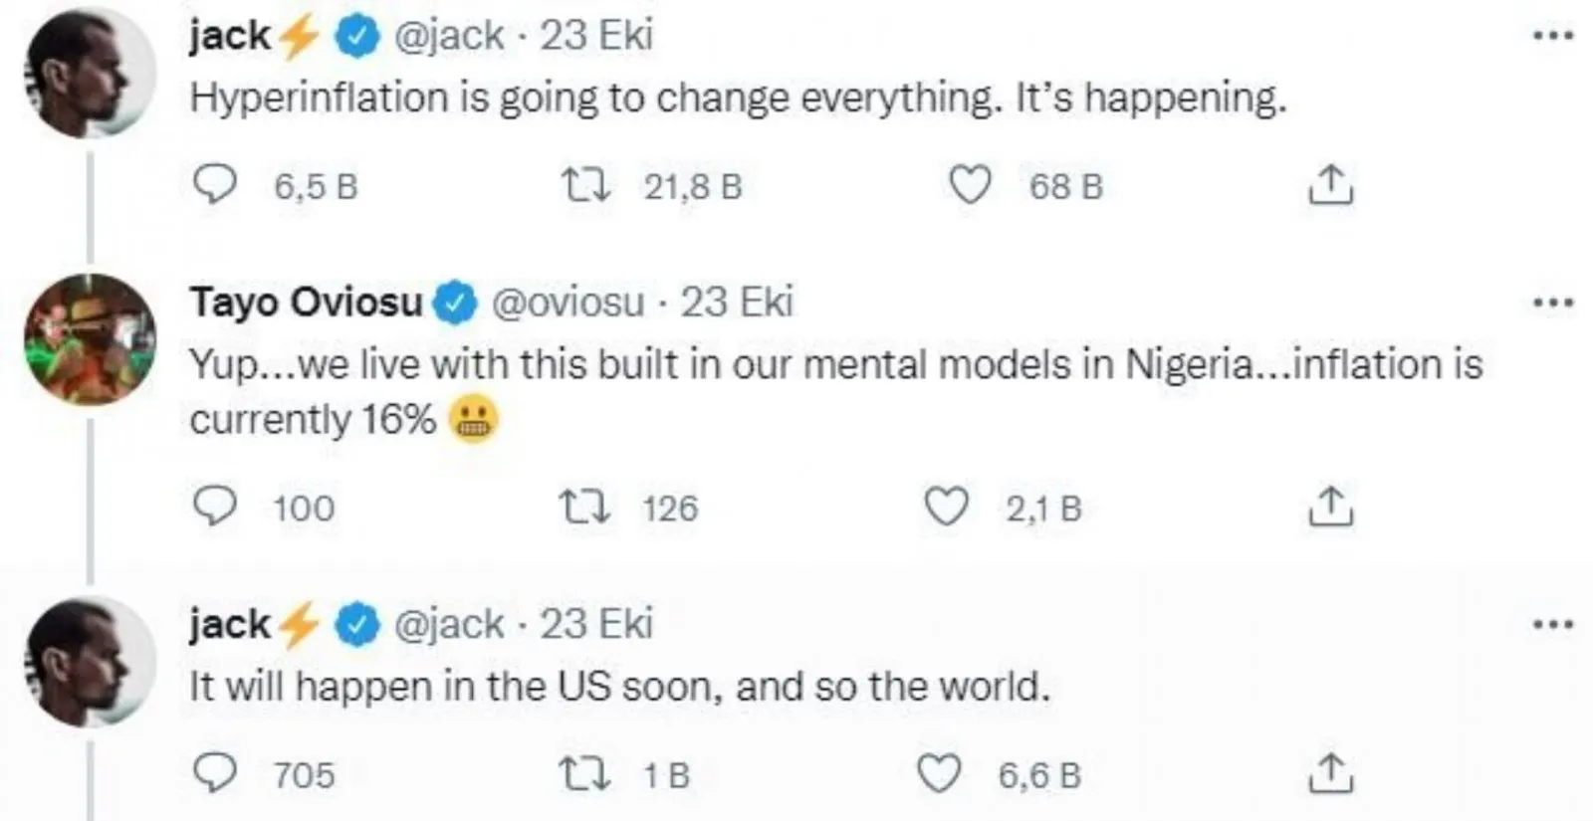
Task: Like the Hyperinflation is happening tweet
Action: click(x=970, y=185)
